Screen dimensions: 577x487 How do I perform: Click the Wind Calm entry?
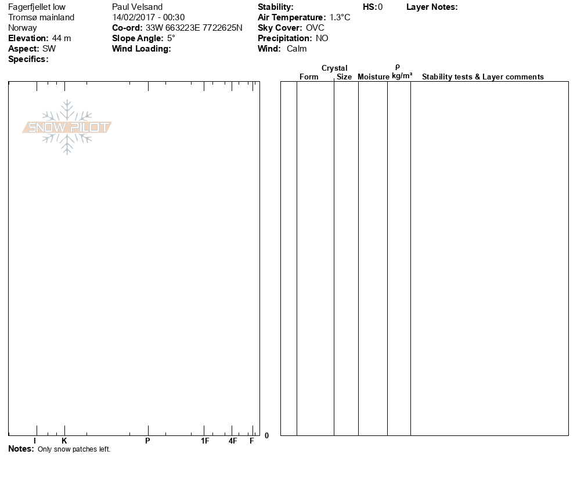click(296, 49)
